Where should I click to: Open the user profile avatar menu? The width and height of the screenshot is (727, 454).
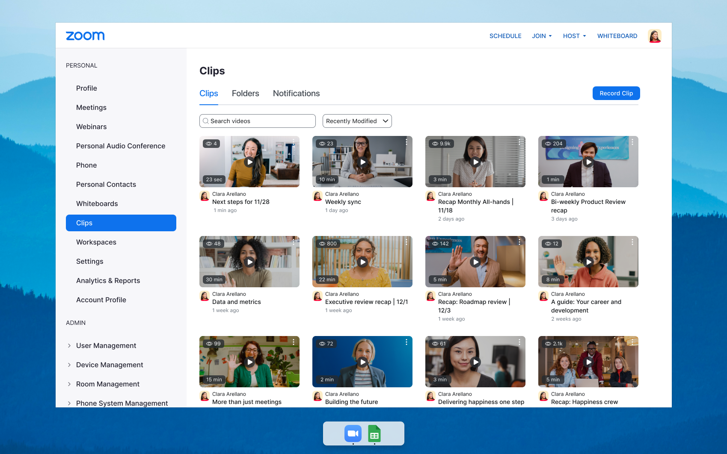coord(654,36)
